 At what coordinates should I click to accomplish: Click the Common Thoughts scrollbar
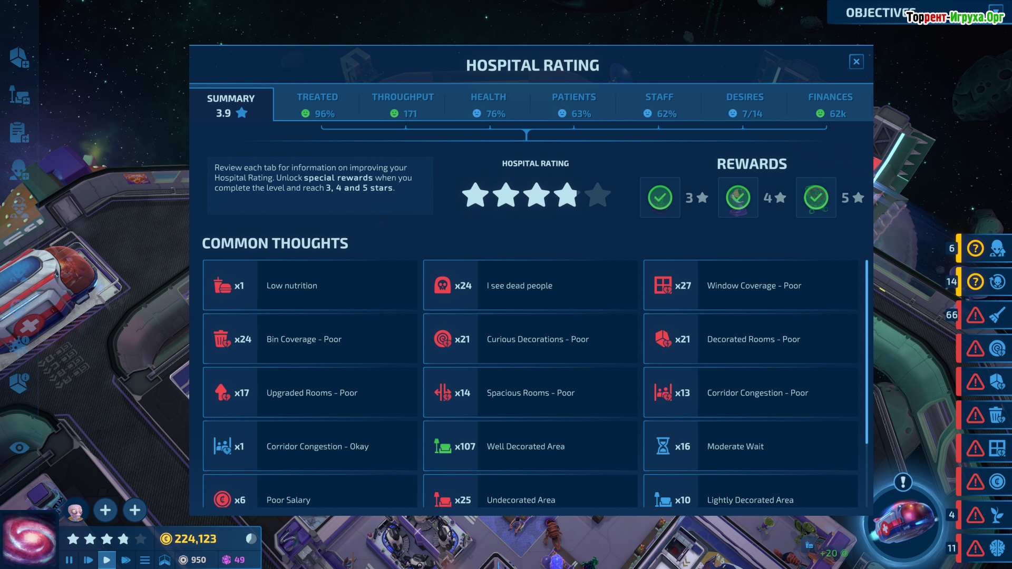point(866,351)
